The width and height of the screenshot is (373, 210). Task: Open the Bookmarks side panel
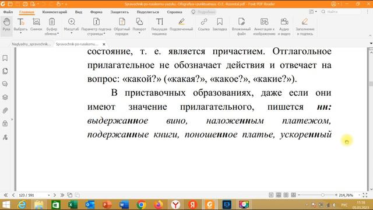click(x=5, y=58)
